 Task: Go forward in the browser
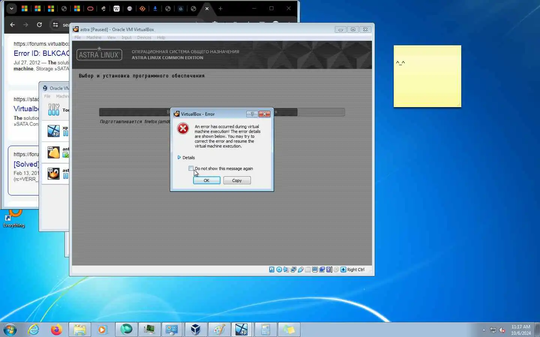pyautogui.click(x=25, y=25)
